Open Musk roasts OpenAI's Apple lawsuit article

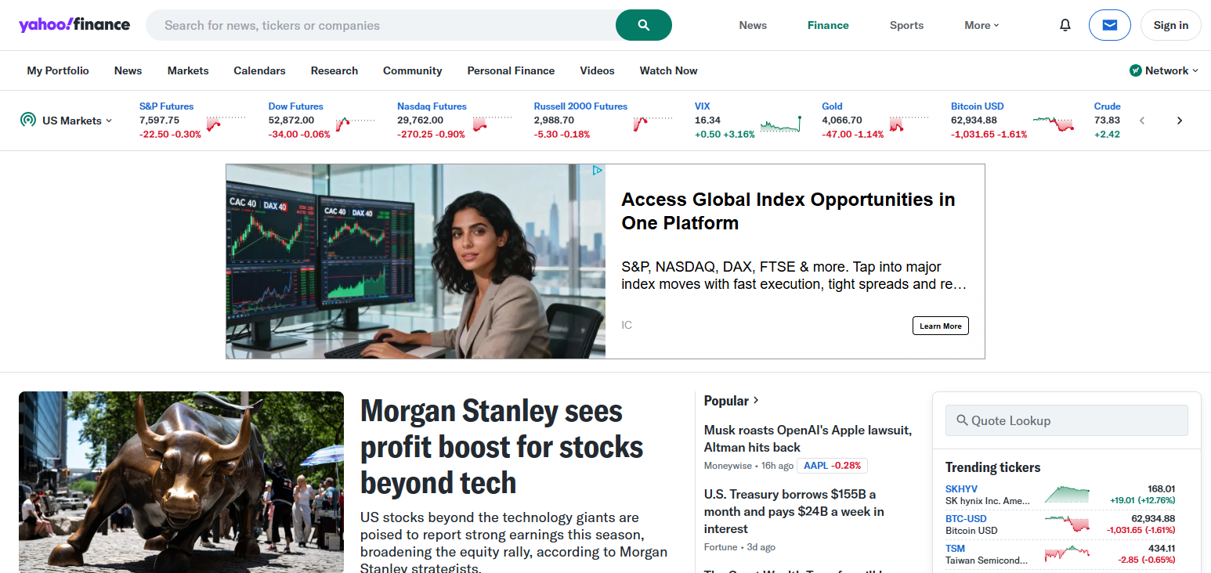click(x=808, y=438)
